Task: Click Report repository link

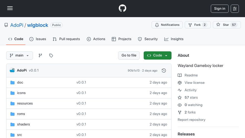Action: coord(191,120)
